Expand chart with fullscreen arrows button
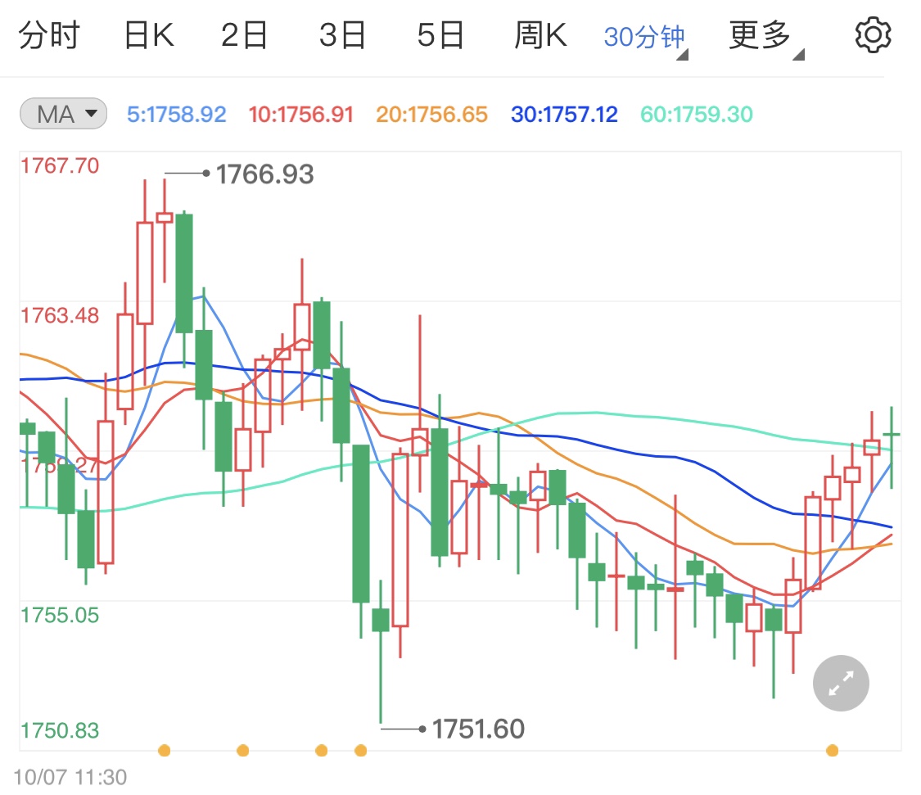 (x=841, y=684)
